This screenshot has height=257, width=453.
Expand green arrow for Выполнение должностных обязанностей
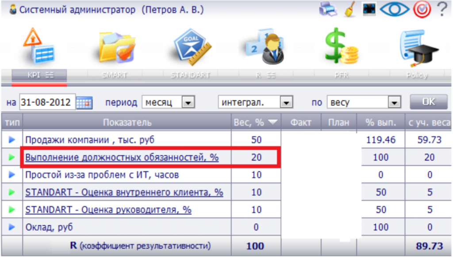[x=12, y=157]
